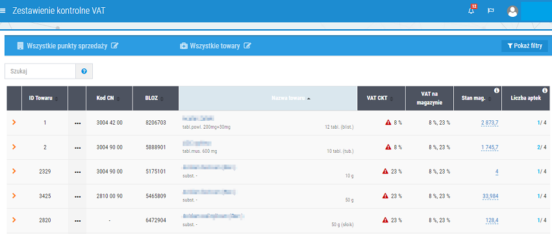Show info tooltip for Liczba aptek column
Image resolution: width=552 pixels, height=234 pixels.
[x=545, y=90]
